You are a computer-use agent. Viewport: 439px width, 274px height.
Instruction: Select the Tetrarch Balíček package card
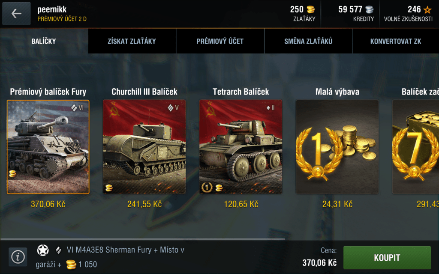pos(241,147)
